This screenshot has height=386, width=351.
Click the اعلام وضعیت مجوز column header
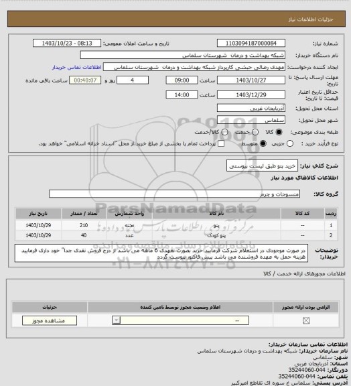click(180, 307)
